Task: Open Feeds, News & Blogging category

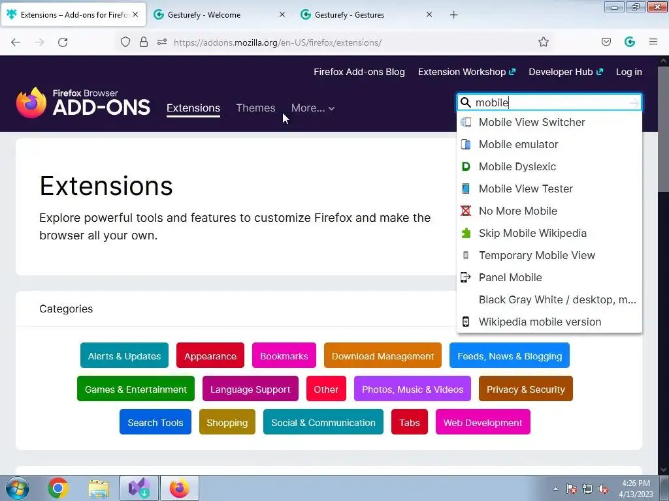Action: [x=510, y=356]
